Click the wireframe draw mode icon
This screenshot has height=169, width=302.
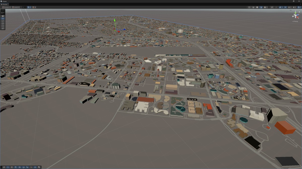point(249,7)
